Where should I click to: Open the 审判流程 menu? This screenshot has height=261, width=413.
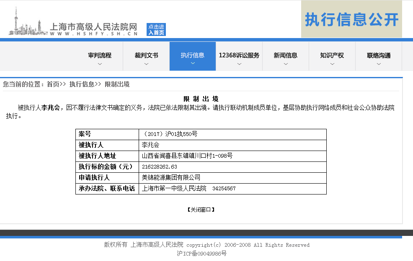point(100,56)
